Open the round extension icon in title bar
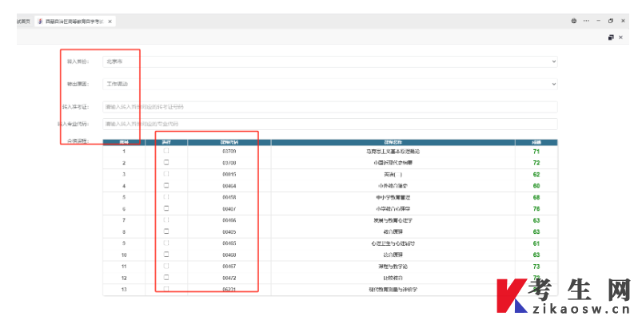The height and width of the screenshot is (324, 642). pos(574,21)
